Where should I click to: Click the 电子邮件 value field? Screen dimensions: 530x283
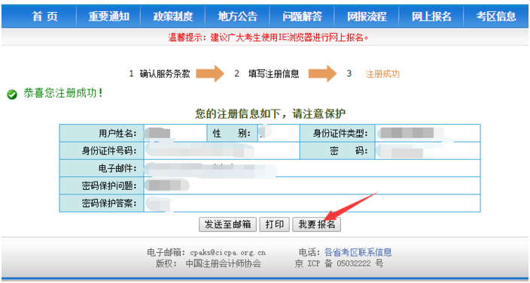[x=312, y=168]
